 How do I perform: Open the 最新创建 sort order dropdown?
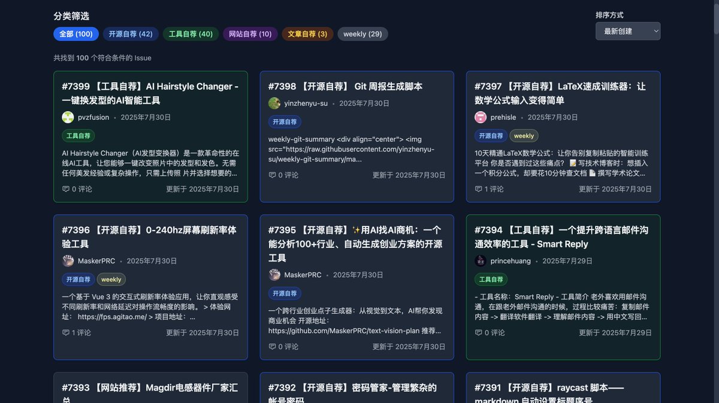click(628, 31)
